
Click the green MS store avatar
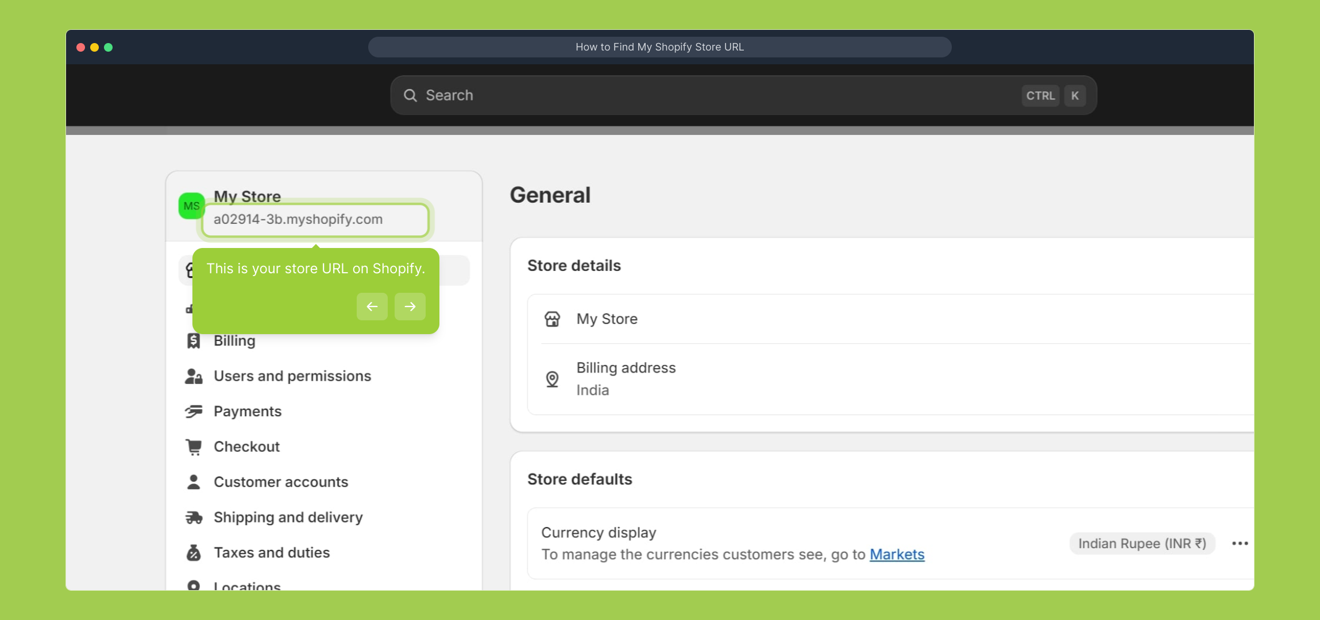coord(191,206)
